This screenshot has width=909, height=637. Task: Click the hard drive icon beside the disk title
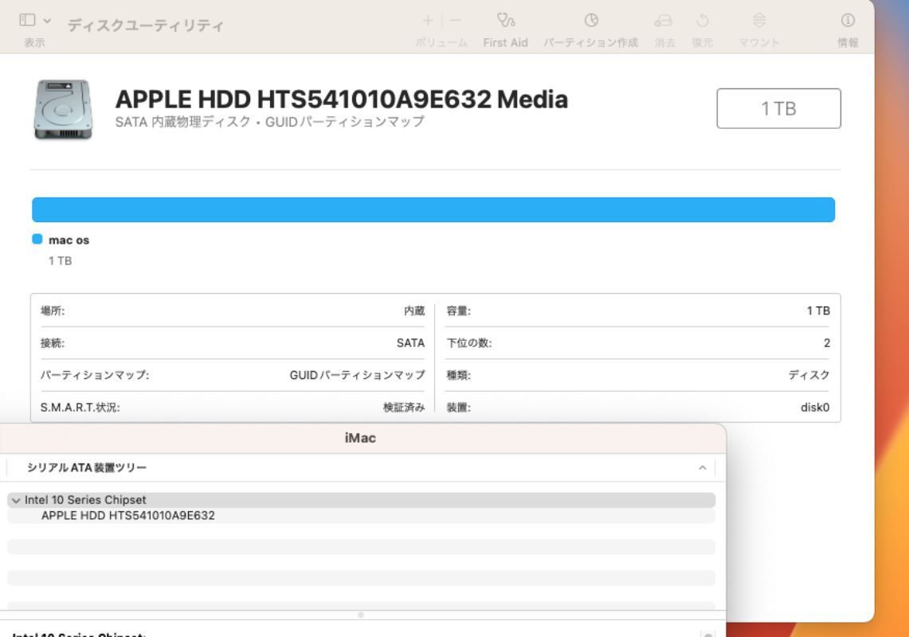(62, 111)
